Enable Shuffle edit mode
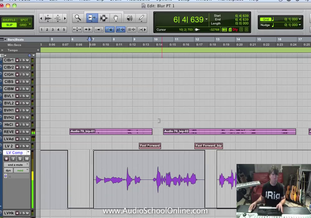The image size is (311, 218). tap(9, 20)
